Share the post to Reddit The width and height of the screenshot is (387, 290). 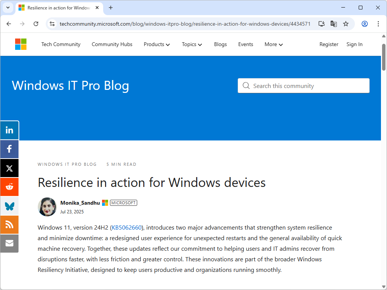tap(9, 187)
